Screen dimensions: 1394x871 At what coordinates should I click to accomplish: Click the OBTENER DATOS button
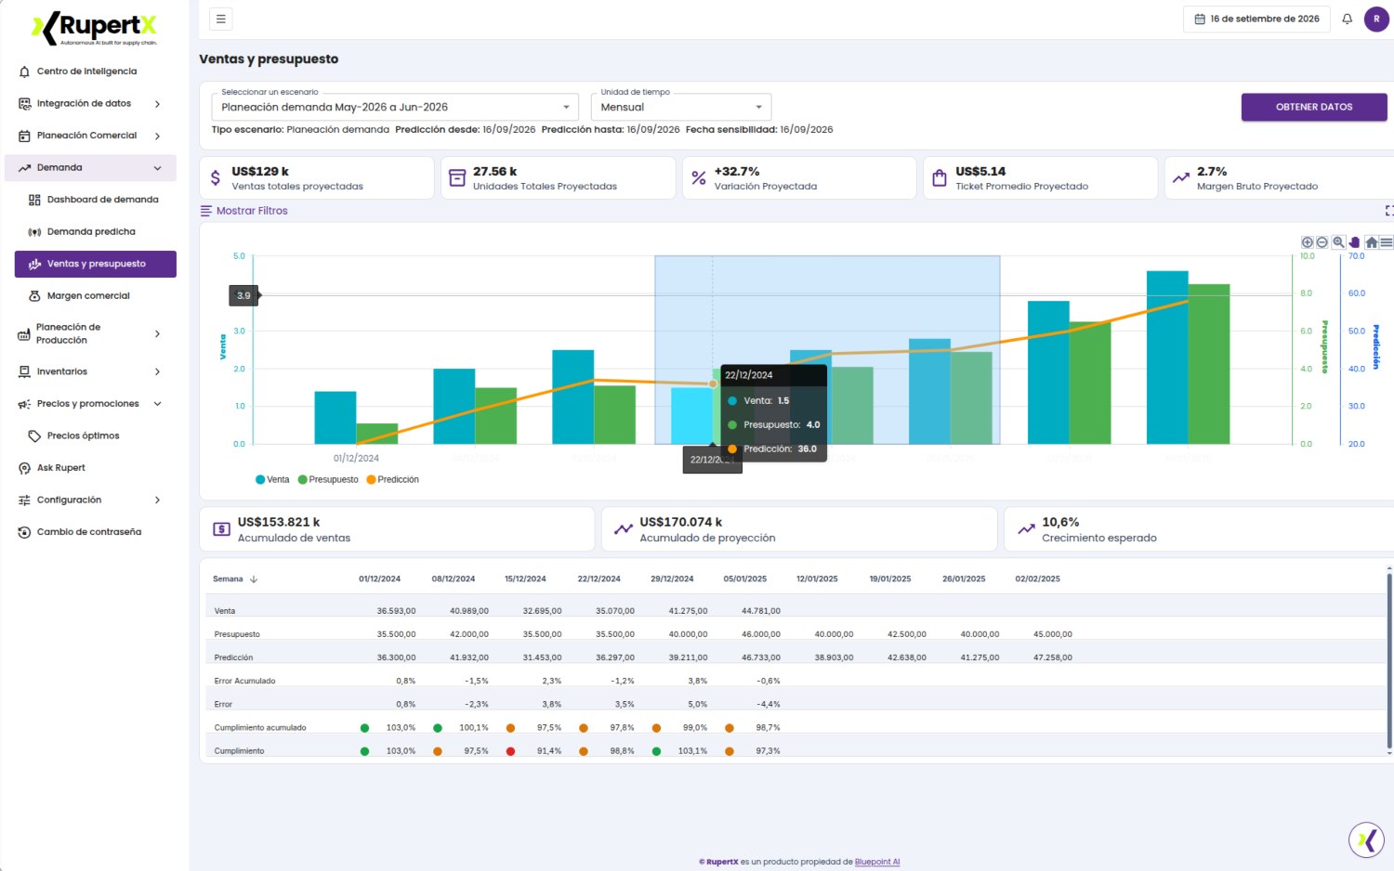1314,107
